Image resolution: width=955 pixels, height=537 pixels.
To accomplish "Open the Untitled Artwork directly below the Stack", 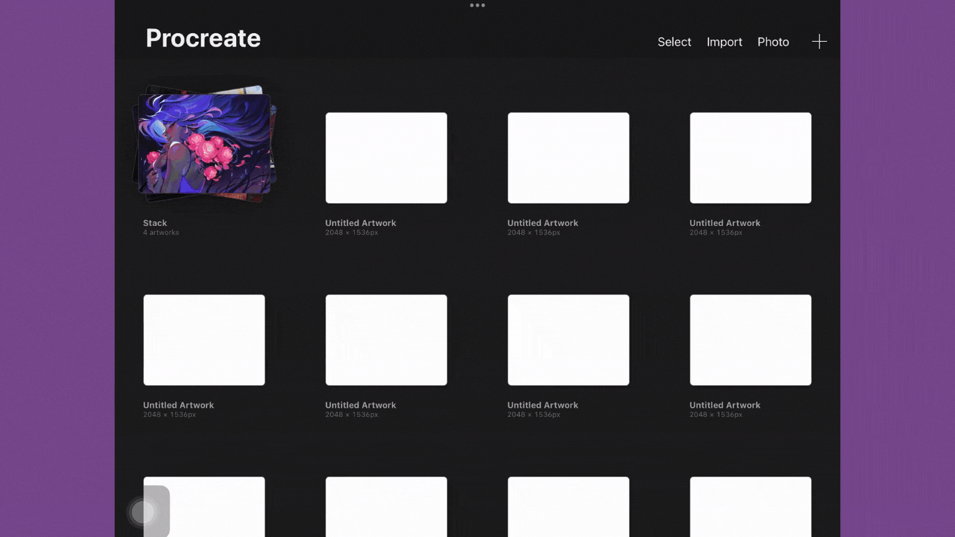I will click(204, 340).
